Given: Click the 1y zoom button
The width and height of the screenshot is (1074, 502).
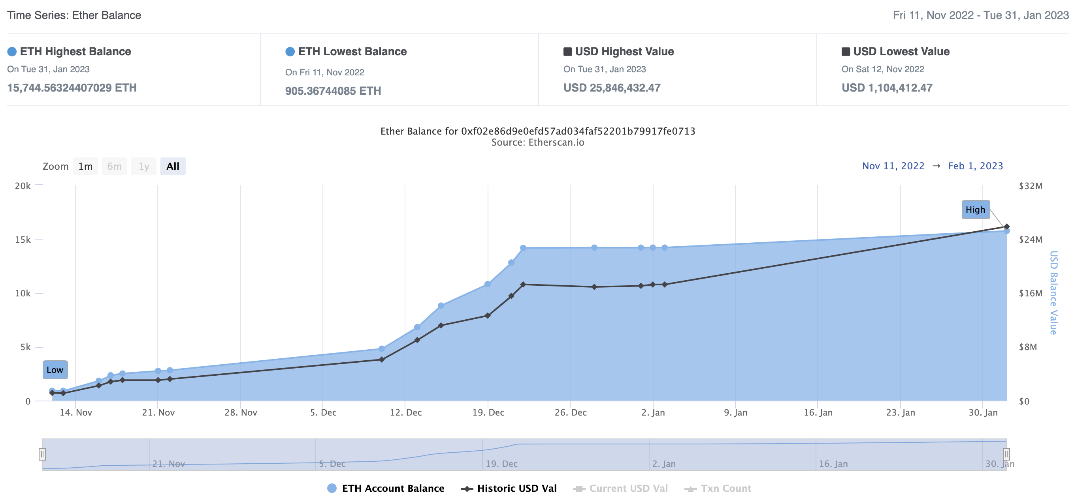Looking at the screenshot, I should tap(144, 167).
